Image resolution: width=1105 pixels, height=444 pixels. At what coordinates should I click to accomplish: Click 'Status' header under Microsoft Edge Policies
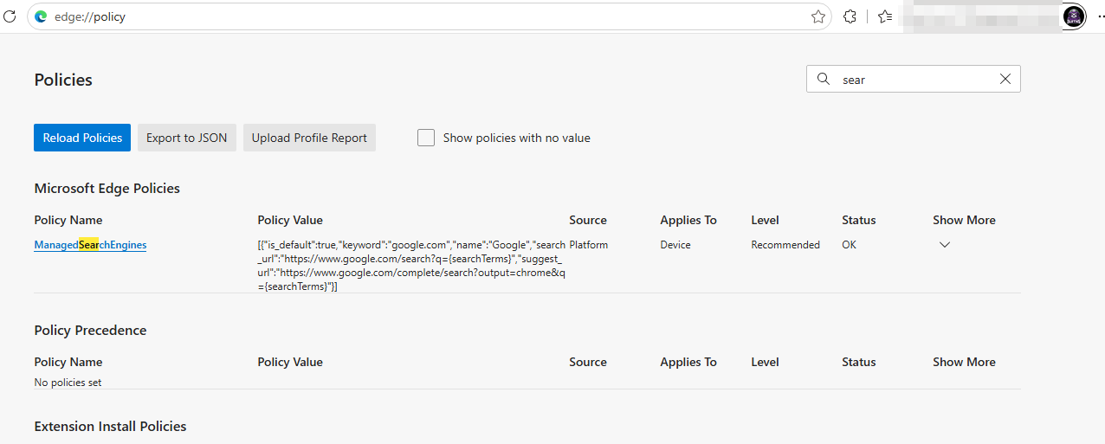859,220
